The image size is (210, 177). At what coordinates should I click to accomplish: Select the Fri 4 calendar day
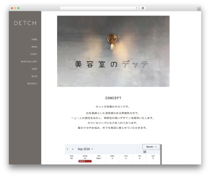click(139, 159)
